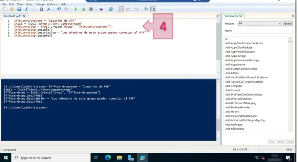The height and width of the screenshot is (162, 298).
Task: Open the Edit menu
Action: (12, 4)
